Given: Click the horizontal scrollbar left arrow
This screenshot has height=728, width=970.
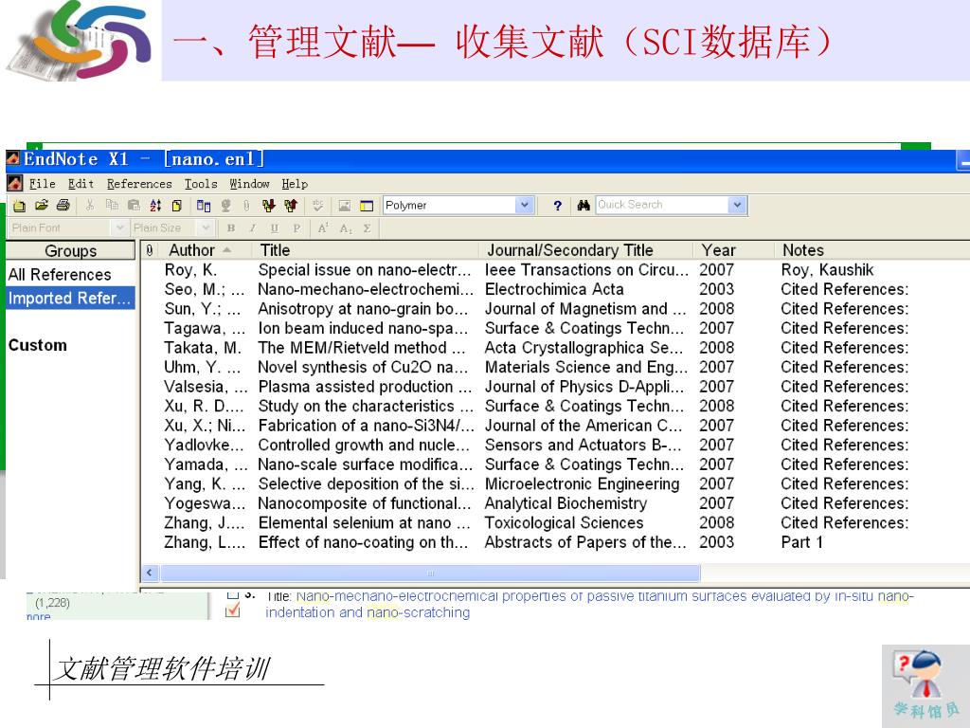Looking at the screenshot, I should pos(149,573).
